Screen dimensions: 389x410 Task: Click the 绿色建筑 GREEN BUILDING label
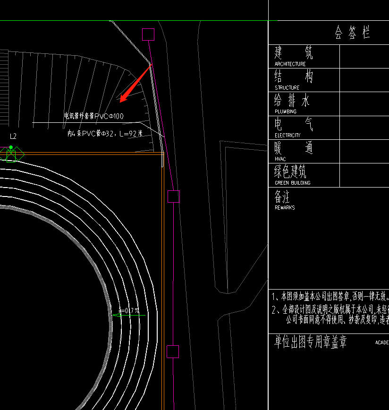coord(292,175)
